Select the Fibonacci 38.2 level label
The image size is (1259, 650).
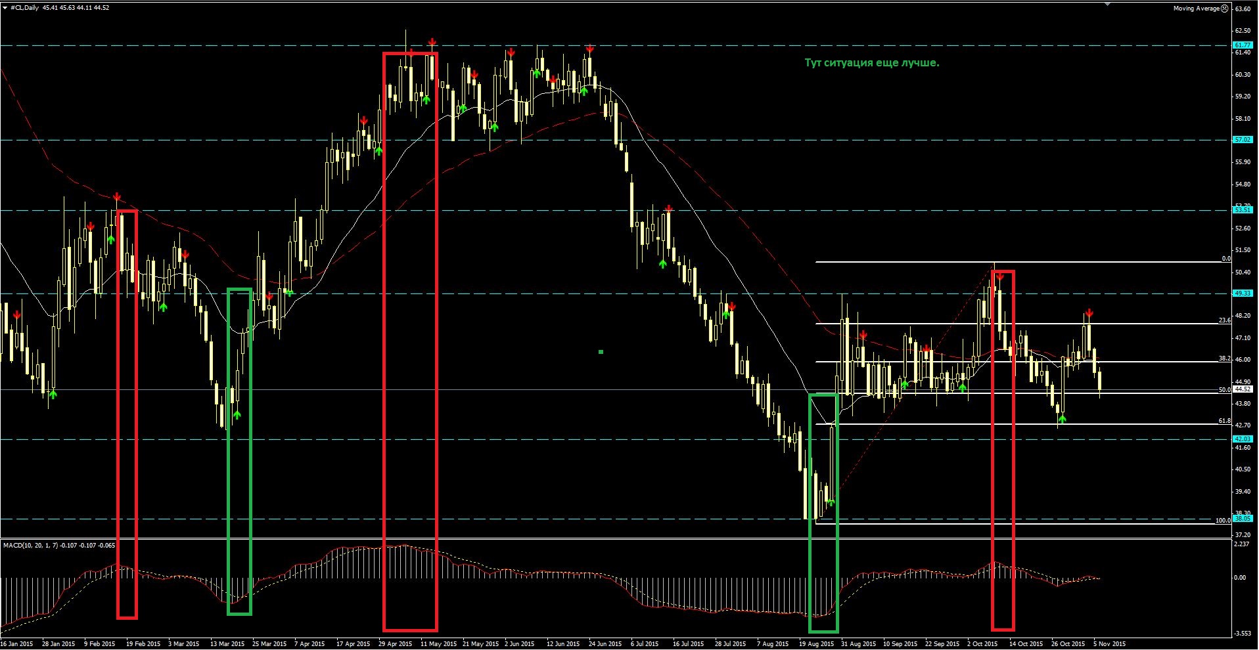[1225, 358]
